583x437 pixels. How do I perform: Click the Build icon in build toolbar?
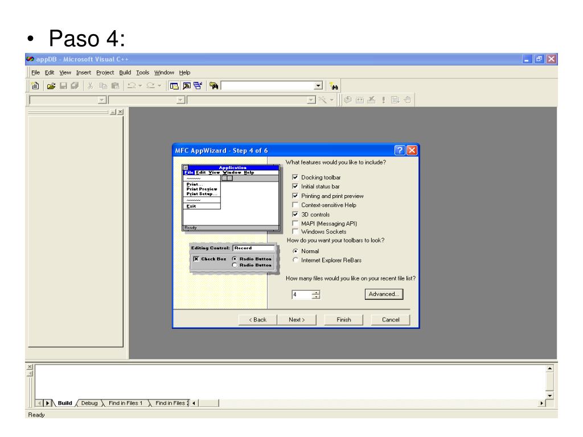click(360, 100)
